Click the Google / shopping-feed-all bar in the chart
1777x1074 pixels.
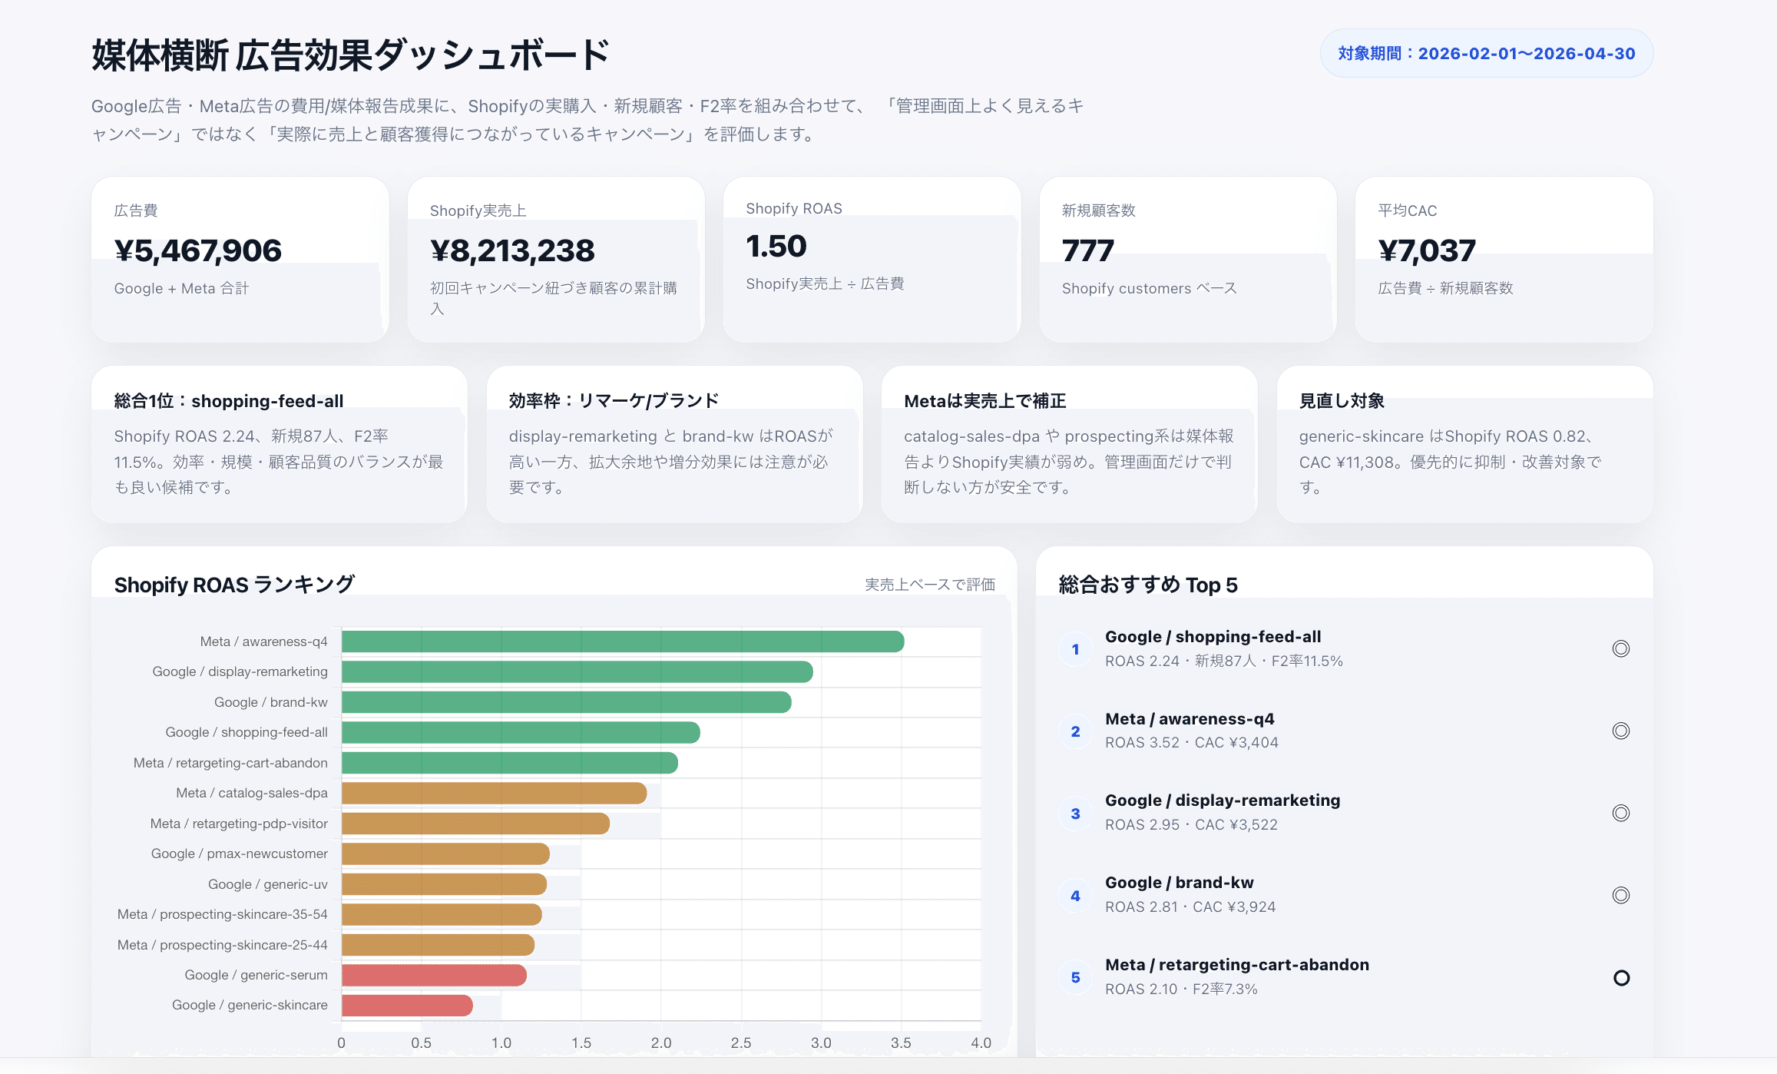(521, 732)
